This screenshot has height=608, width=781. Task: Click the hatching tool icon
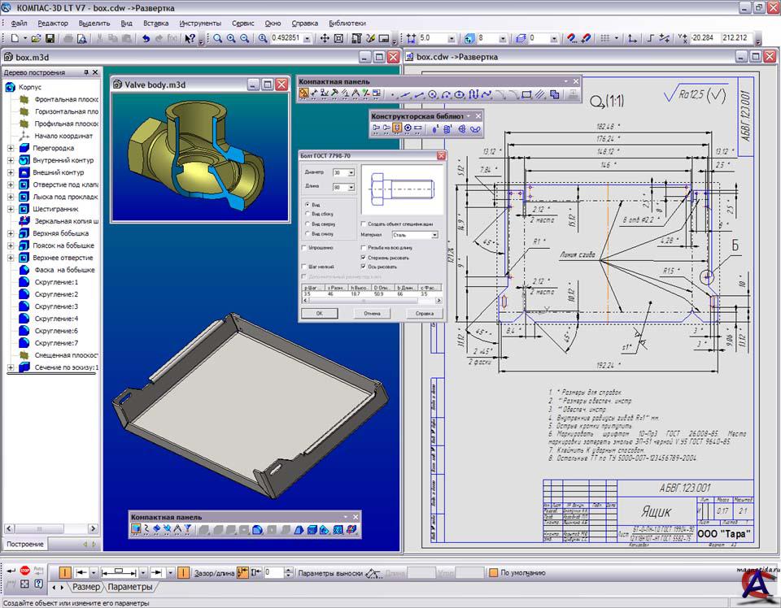point(541,94)
